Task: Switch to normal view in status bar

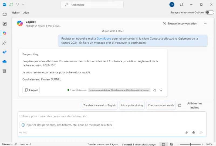Action: point(164,144)
